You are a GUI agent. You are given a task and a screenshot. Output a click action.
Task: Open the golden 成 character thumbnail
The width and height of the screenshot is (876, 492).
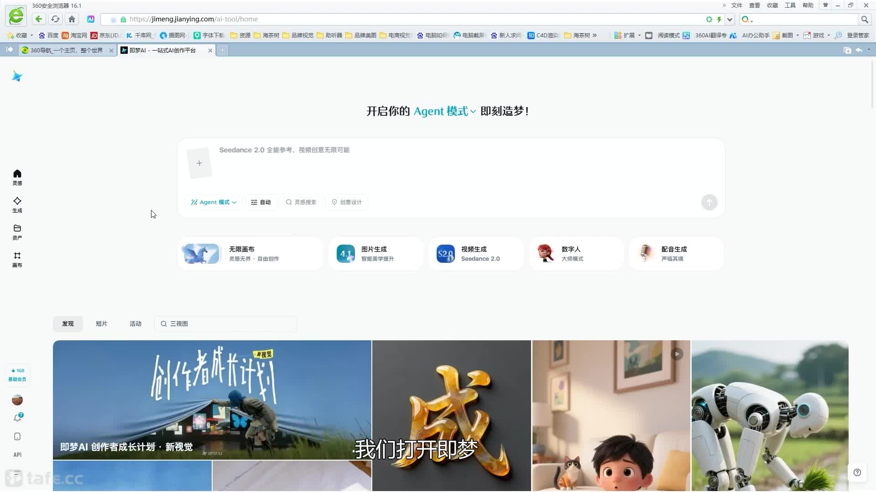(452, 415)
